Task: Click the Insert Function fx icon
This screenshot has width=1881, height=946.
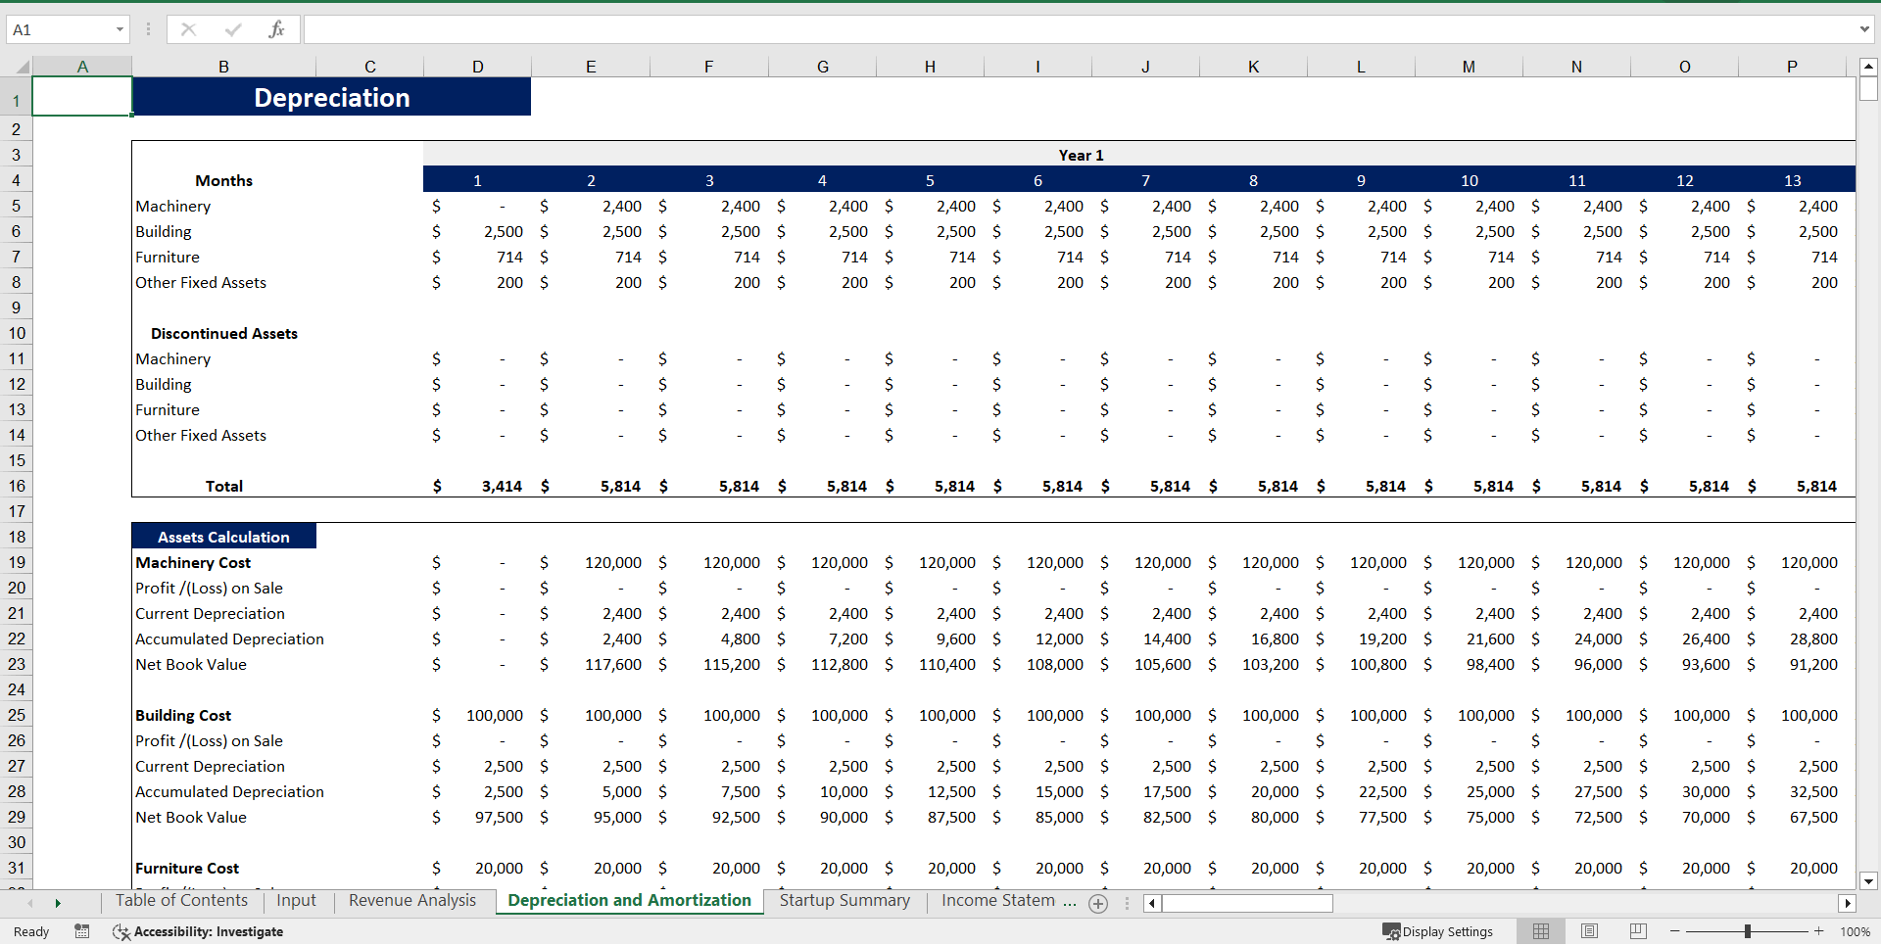Action: (x=277, y=29)
